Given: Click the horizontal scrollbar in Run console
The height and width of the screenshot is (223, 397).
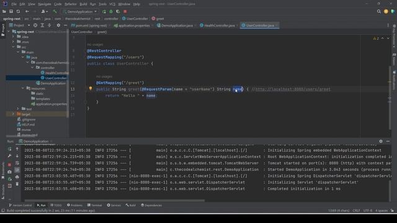Looking at the screenshot, I should click(x=114, y=201).
